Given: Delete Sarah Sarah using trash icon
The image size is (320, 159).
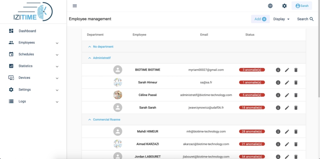Looking at the screenshot, I should (x=296, y=108).
